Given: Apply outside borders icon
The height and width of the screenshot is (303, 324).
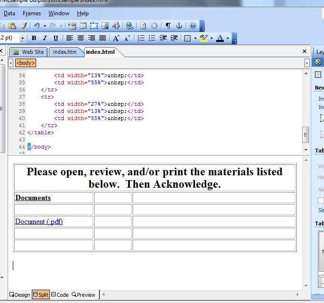Looking at the screenshot, I should (x=187, y=38).
